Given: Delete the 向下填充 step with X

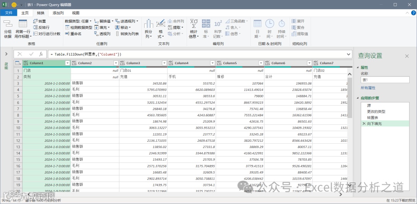Looking at the screenshot, I should (x=364, y=124).
